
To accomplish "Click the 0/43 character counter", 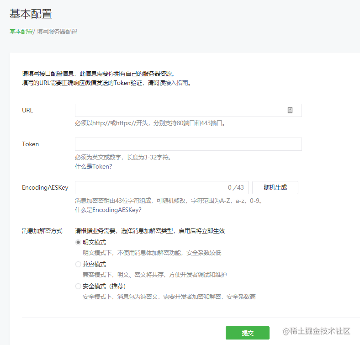I will [236, 187].
